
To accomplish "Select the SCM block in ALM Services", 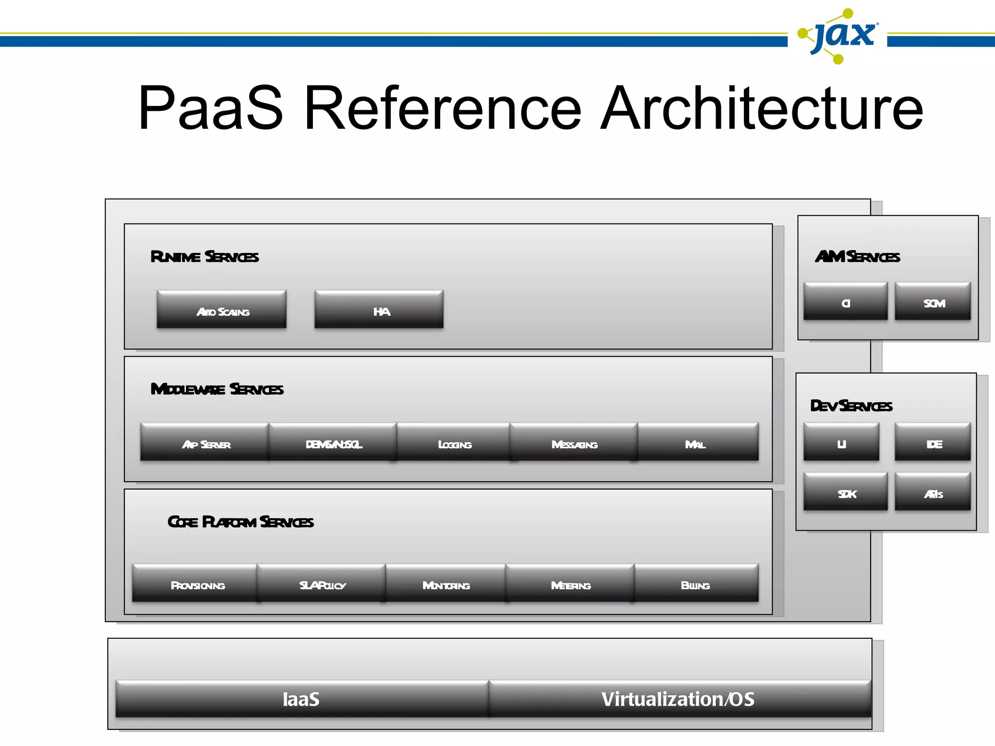I will click(x=933, y=301).
